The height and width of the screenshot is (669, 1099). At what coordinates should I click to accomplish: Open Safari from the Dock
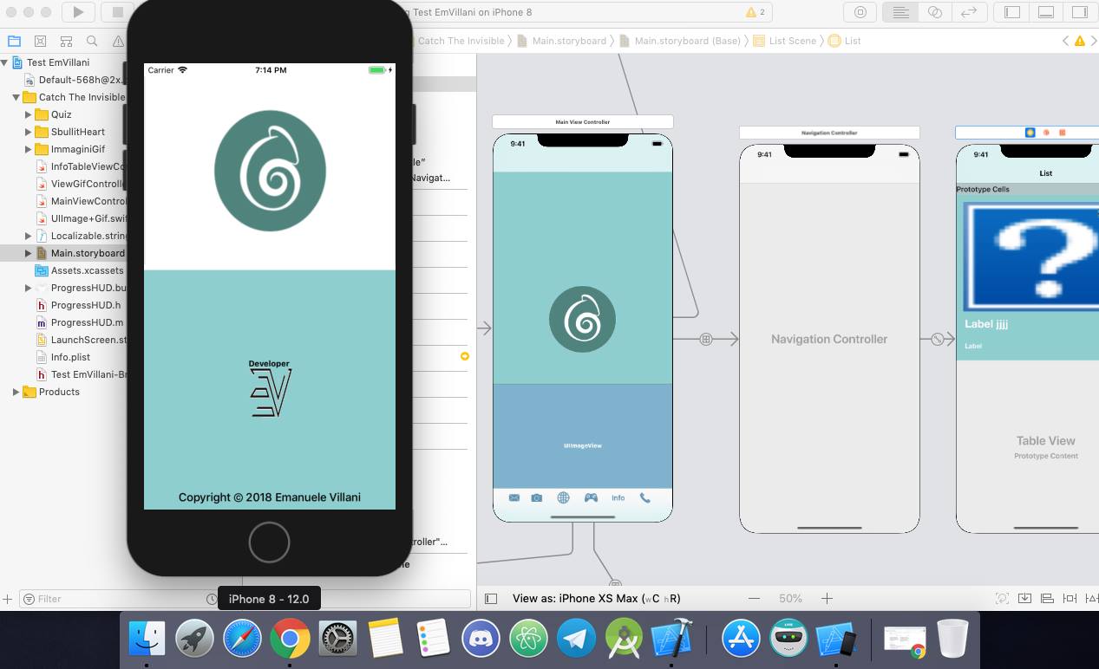242,640
